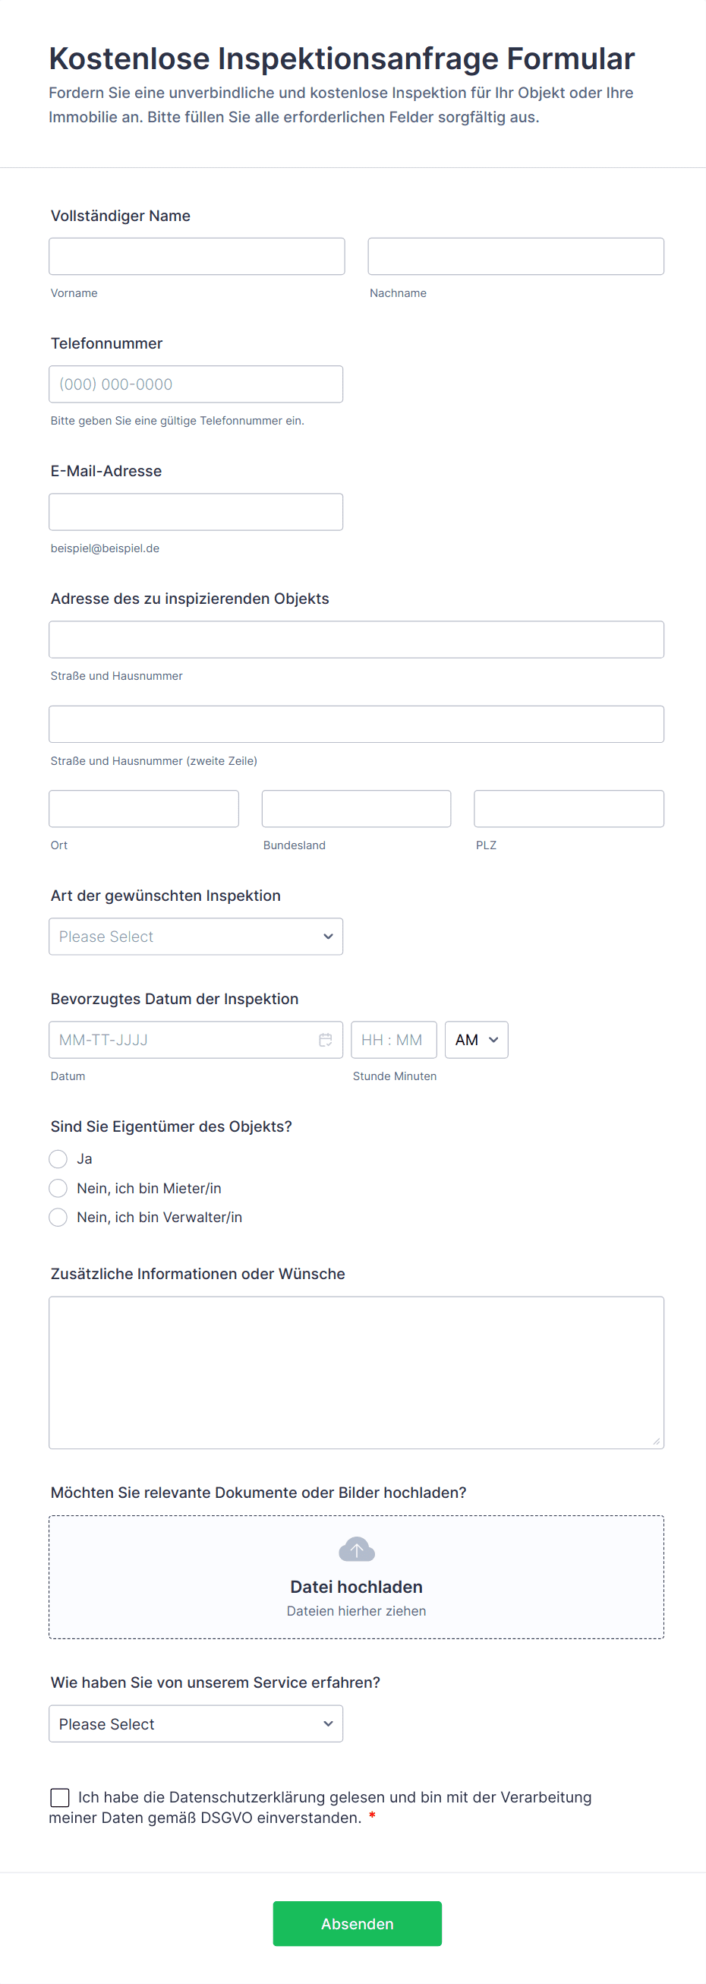Click into the Nachname text field
The width and height of the screenshot is (706, 1984).
tap(515, 257)
